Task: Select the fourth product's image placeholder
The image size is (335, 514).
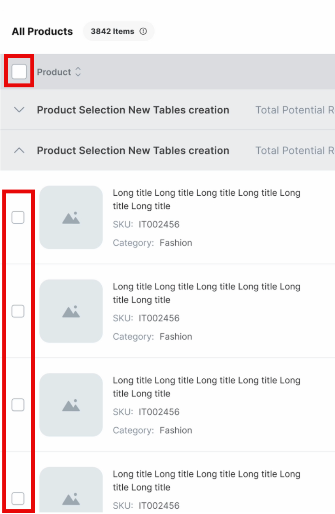Action: click(x=71, y=492)
